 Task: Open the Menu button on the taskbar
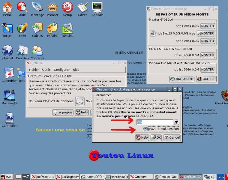tap(7, 177)
